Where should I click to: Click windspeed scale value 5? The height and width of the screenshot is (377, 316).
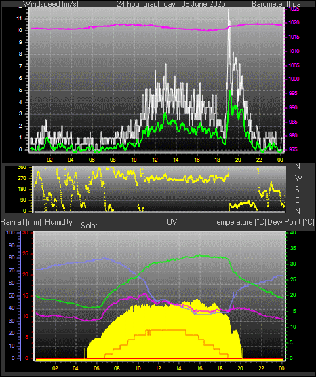pos(20,90)
